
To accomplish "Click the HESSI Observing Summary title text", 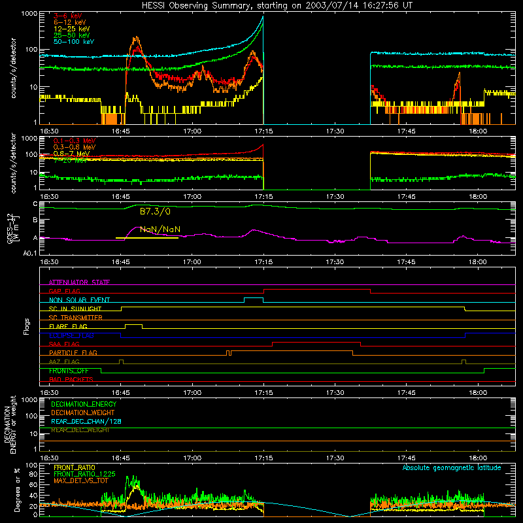I will click(277, 6).
